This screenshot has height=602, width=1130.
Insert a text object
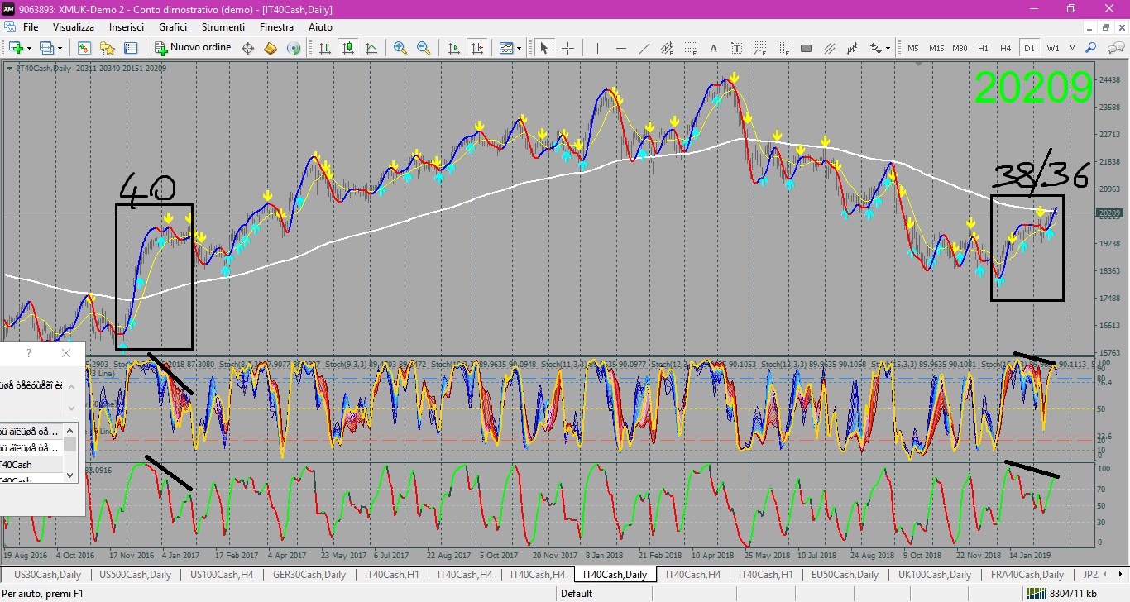click(713, 48)
